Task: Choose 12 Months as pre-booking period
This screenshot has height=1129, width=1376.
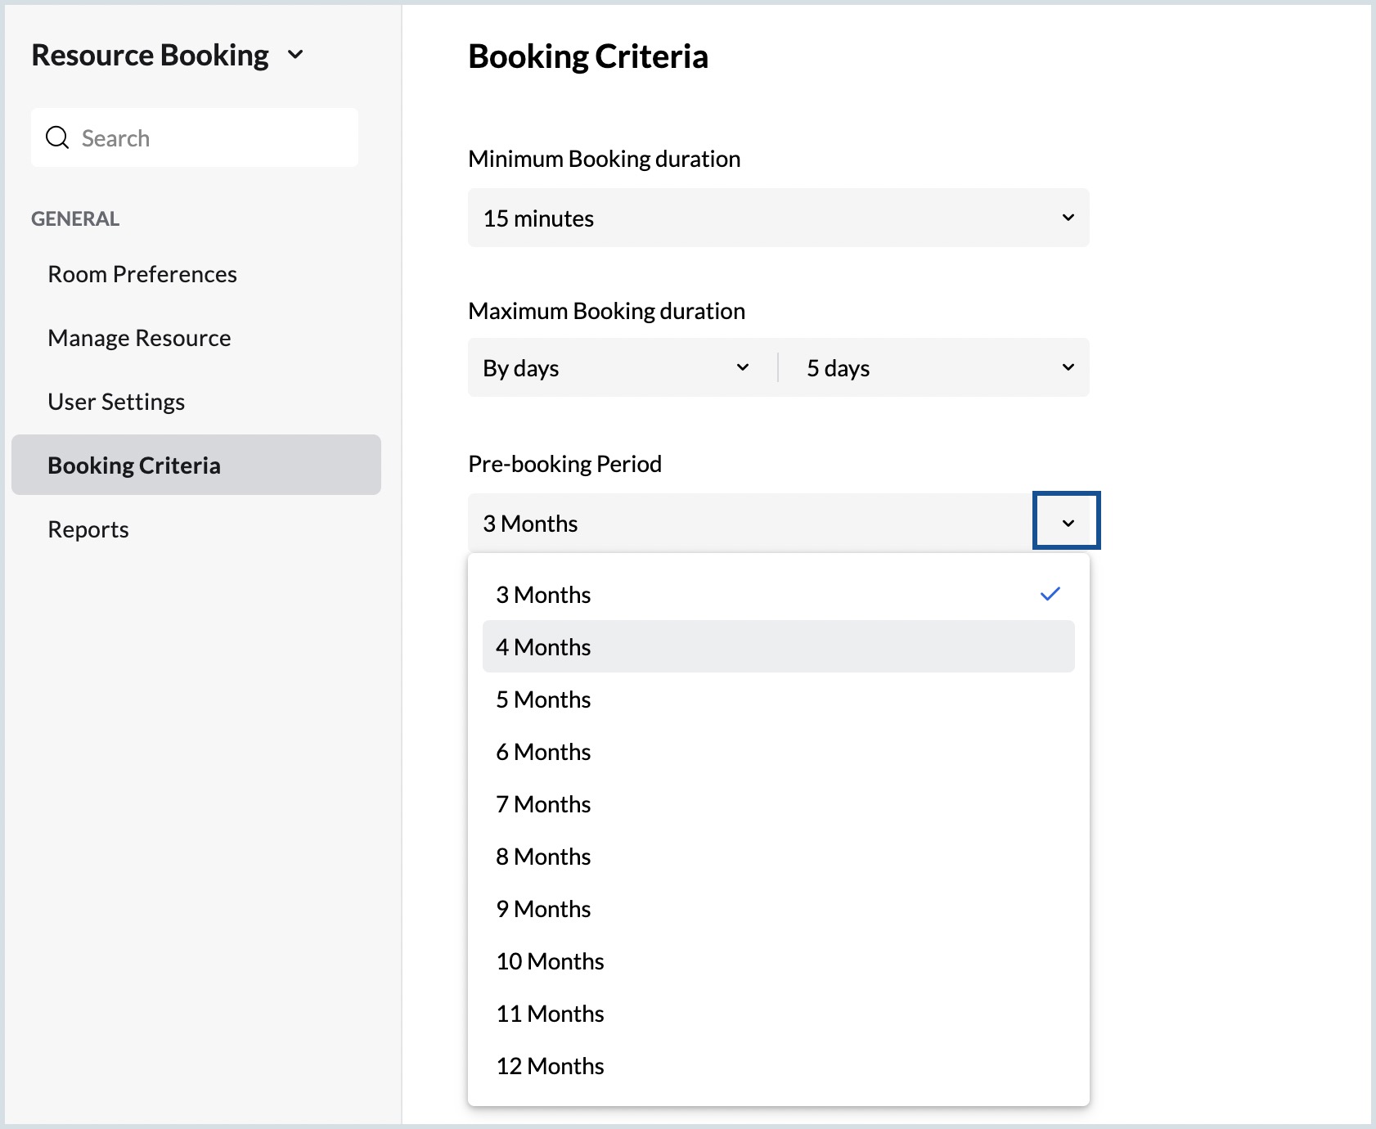Action: click(x=550, y=1065)
